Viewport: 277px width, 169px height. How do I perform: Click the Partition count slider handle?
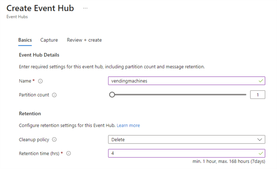[112, 95]
